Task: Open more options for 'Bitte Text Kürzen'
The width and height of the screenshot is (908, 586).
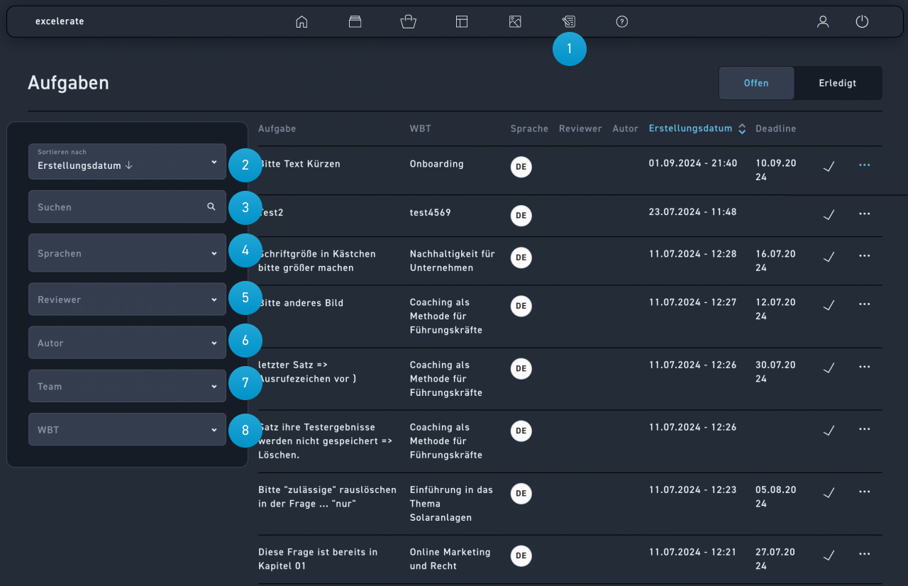Action: [x=864, y=165]
